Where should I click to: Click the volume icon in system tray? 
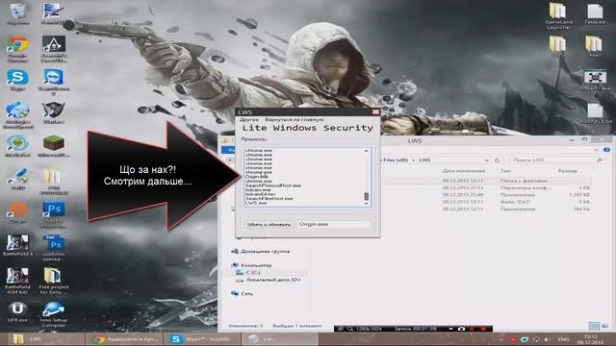[x=547, y=339]
